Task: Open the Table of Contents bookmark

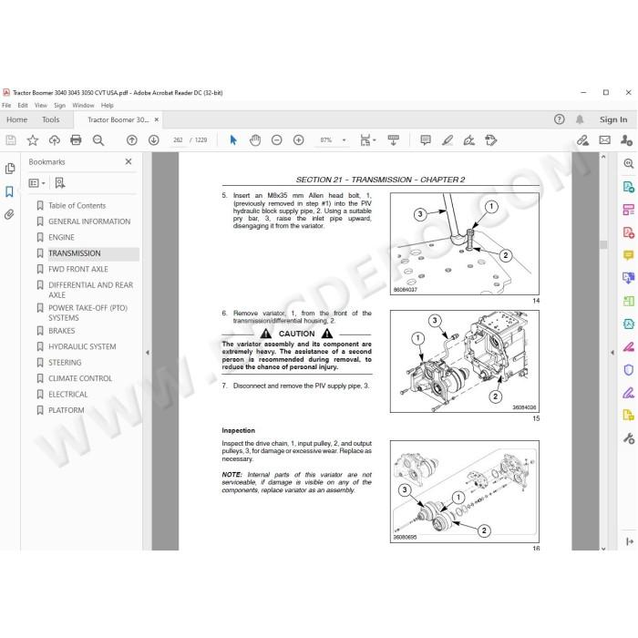Action: tap(77, 205)
